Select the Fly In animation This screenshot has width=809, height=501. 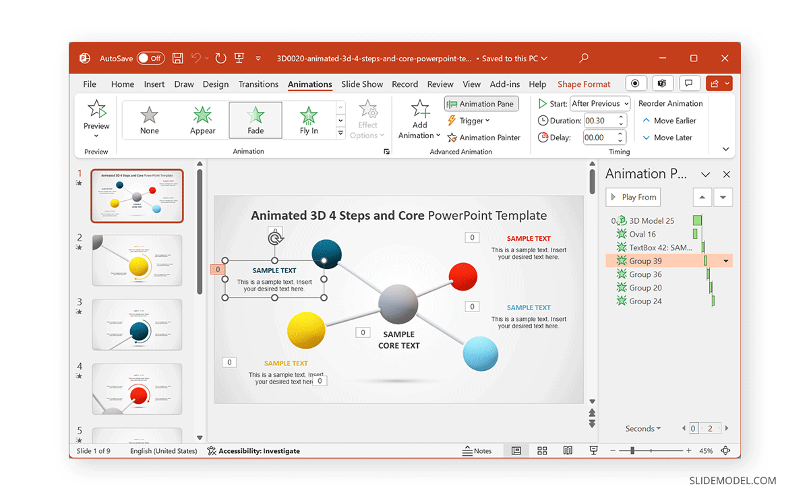point(308,119)
